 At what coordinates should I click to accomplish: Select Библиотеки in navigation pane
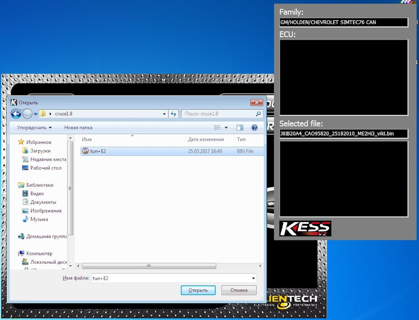pyautogui.click(x=40, y=185)
